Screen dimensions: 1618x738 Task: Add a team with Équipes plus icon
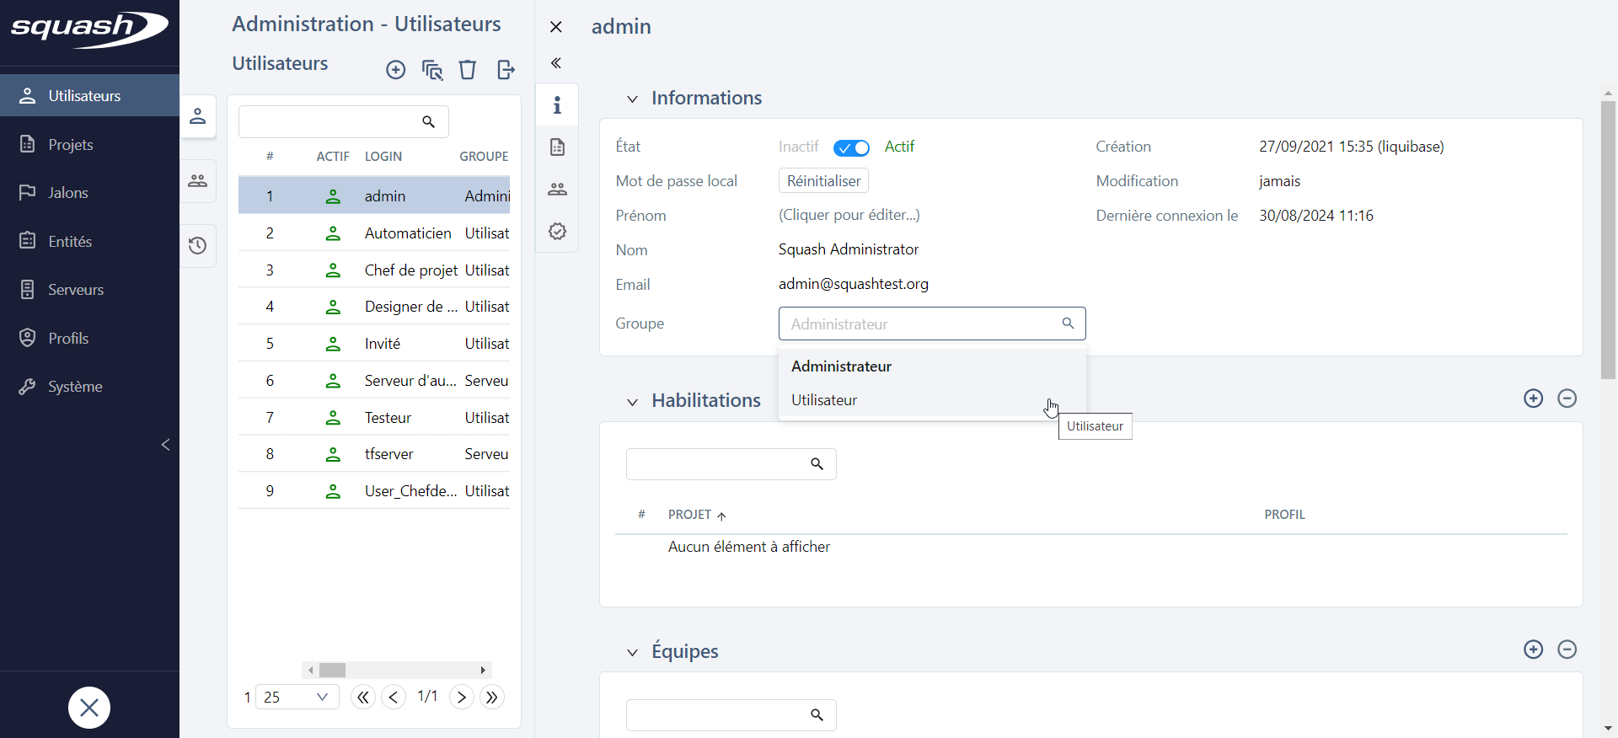point(1534,650)
